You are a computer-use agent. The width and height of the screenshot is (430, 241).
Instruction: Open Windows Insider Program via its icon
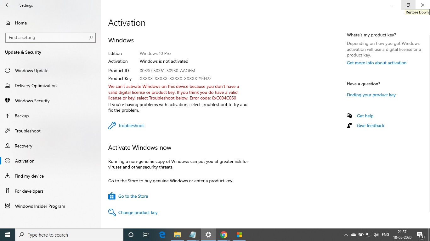(x=8, y=206)
